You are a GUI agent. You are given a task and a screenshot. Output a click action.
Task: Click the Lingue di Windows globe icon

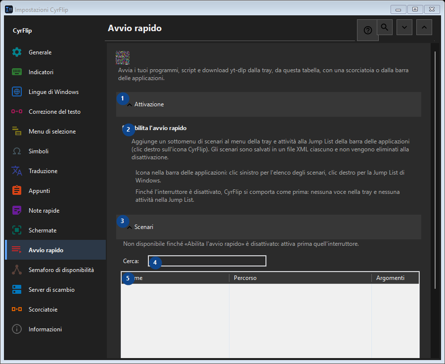click(17, 91)
